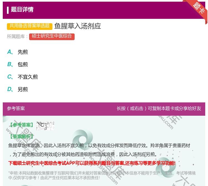
Task: Click the 题目详情 header title
Action: click(x=22, y=9)
